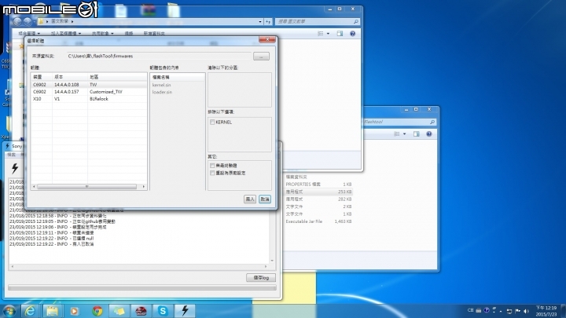Launch Internet Explorer from taskbar
Image resolution: width=566 pixels, height=318 pixels.
[30, 311]
